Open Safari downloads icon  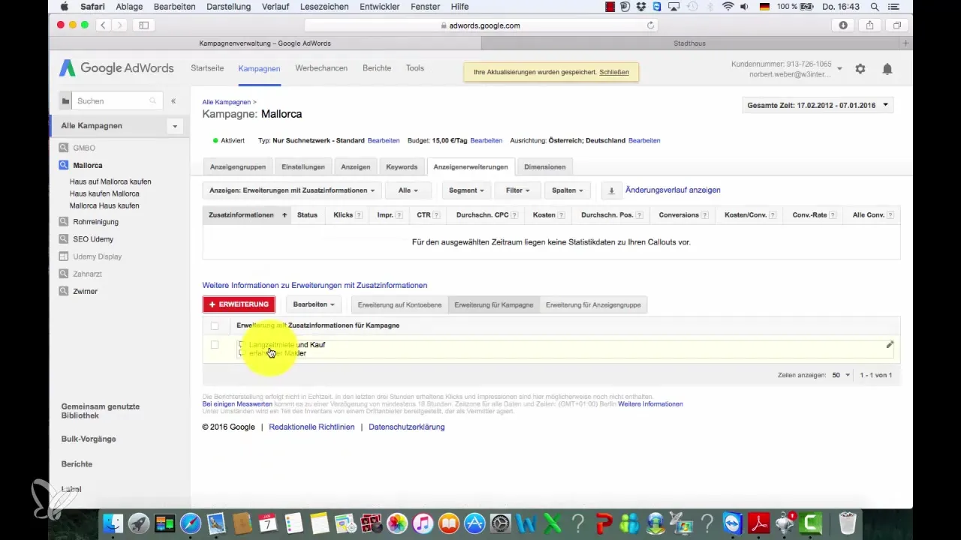tap(843, 25)
